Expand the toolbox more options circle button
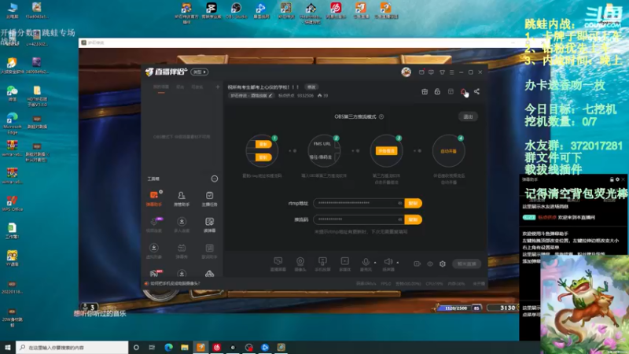 [x=215, y=179]
